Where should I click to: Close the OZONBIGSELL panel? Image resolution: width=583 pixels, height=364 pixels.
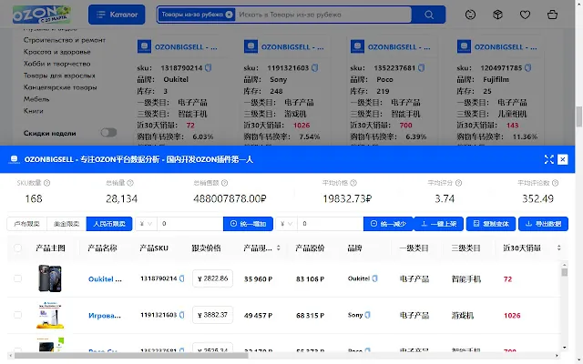[x=563, y=159]
